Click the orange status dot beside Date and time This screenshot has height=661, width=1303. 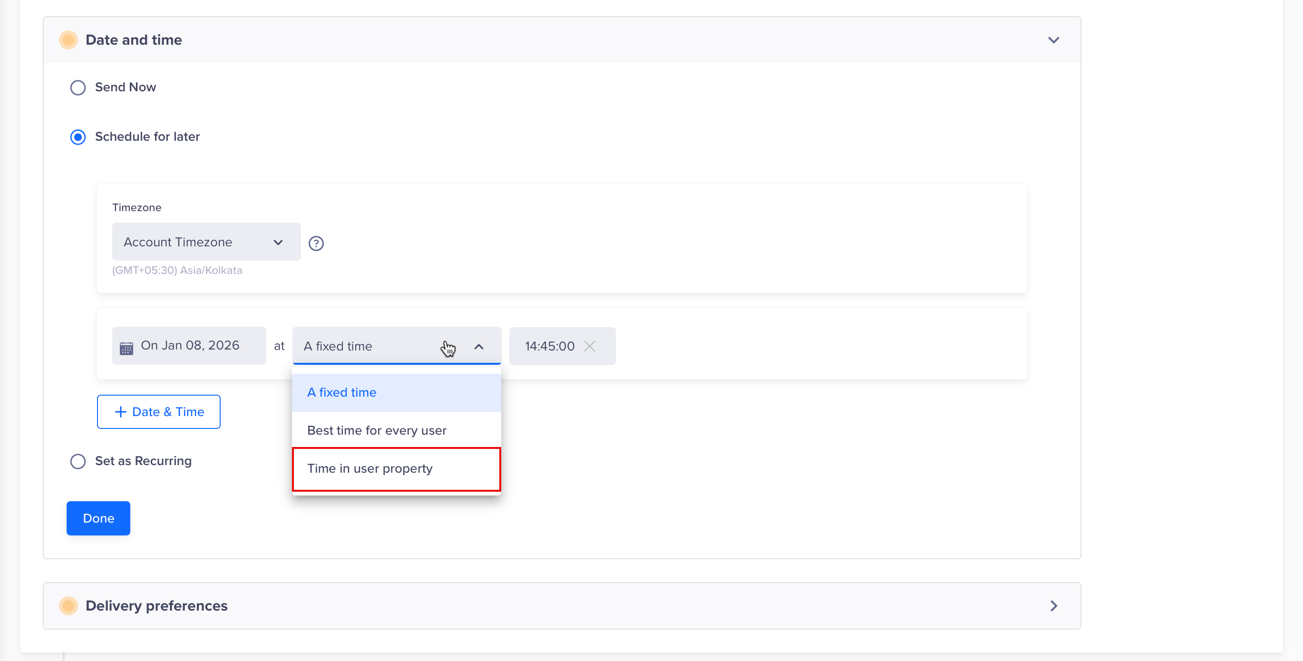[x=68, y=40]
